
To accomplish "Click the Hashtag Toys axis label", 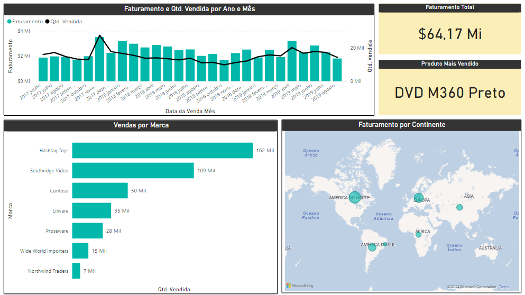I will pos(54,151).
